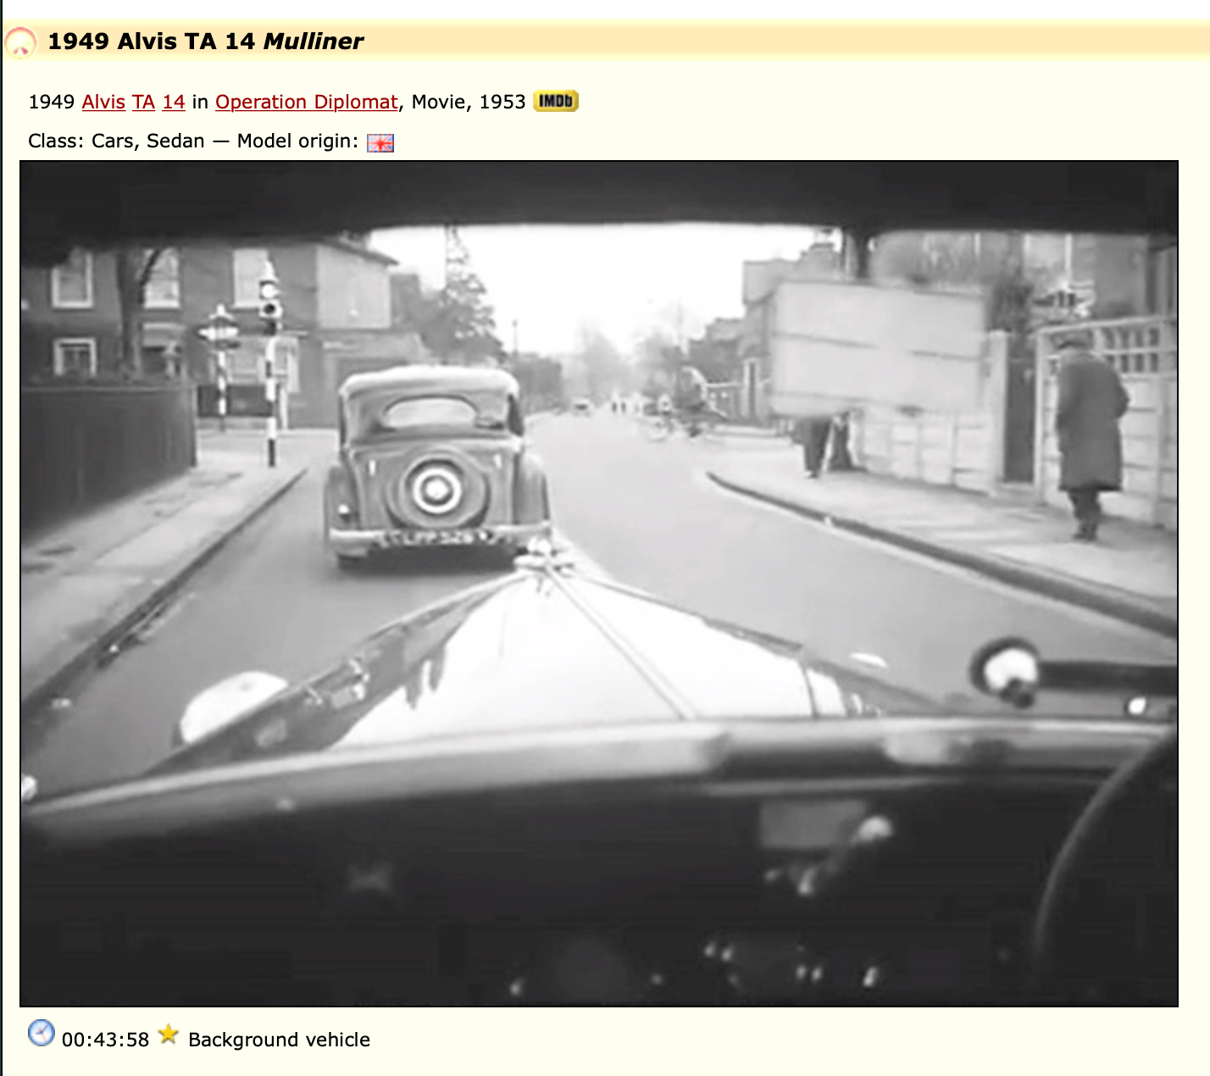The height and width of the screenshot is (1076, 1210).
Task: Click the Class: Cars, Sedan text
Action: pyautogui.click(x=116, y=141)
